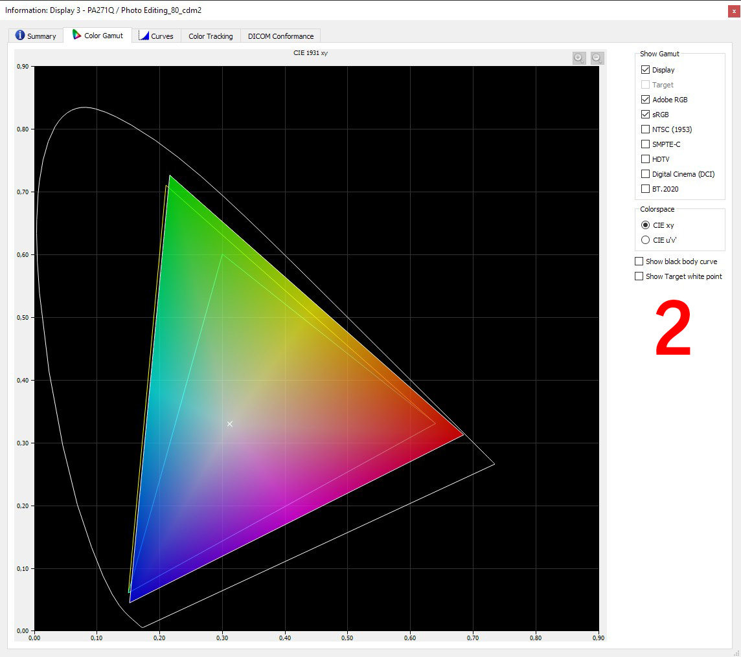Enable NTSC (1953) gamut checkbox
Image resolution: width=741 pixels, height=657 pixels.
(x=645, y=129)
